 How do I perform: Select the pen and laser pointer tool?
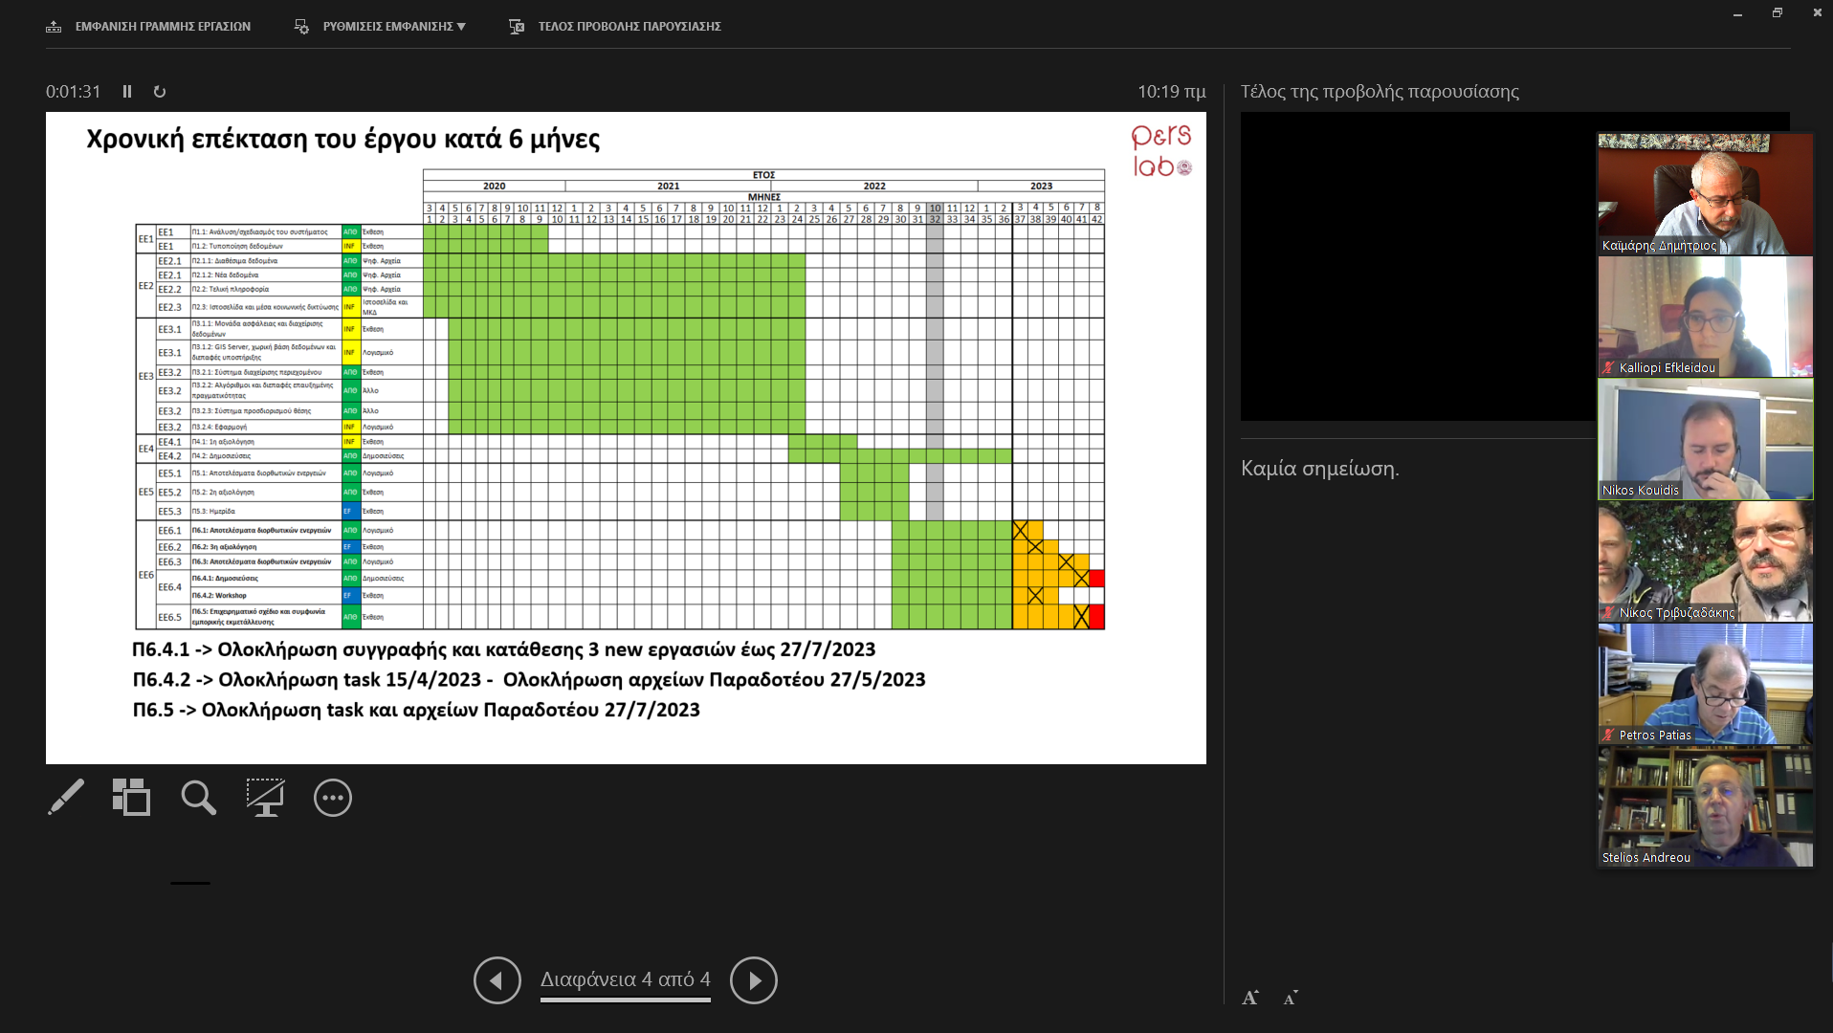point(65,797)
